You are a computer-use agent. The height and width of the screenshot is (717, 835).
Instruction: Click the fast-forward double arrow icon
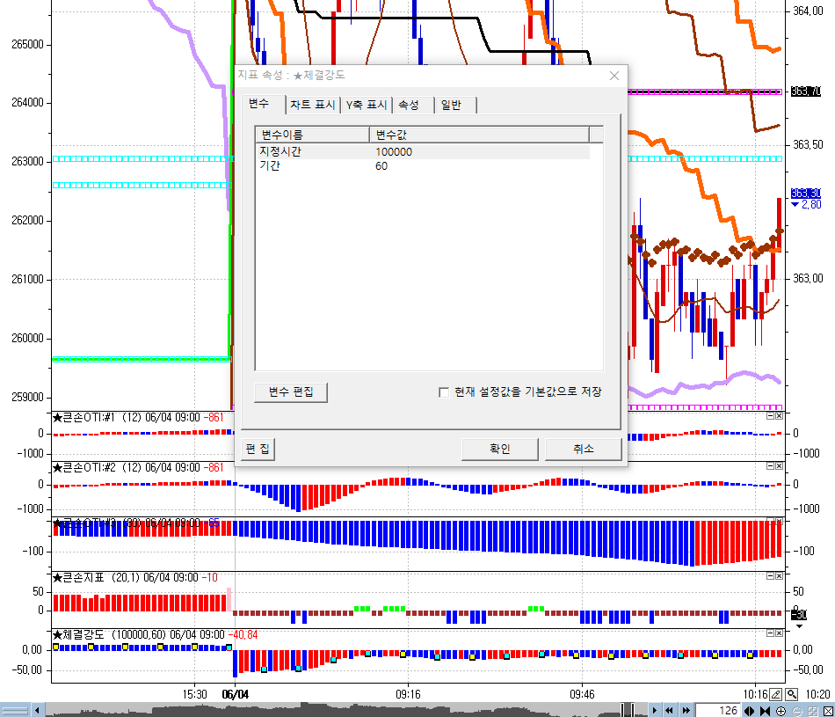click(x=685, y=710)
